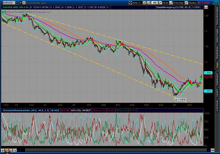The image size is (220, 154).
Task: Click the scissors chart tool icon
Action: (x=145, y=3)
